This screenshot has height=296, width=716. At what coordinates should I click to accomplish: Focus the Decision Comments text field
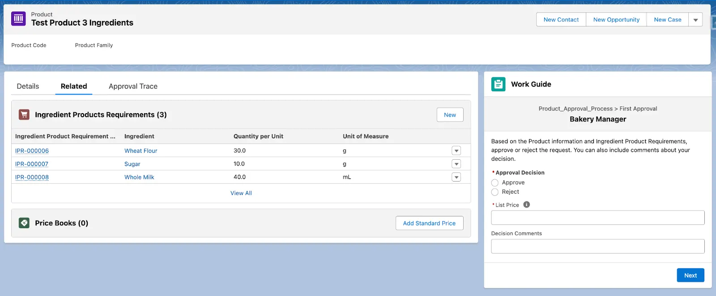(597, 246)
